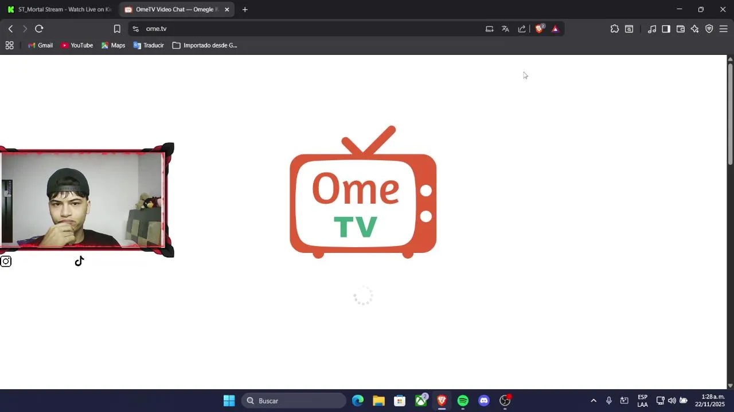Open a new browser tab

click(245, 10)
